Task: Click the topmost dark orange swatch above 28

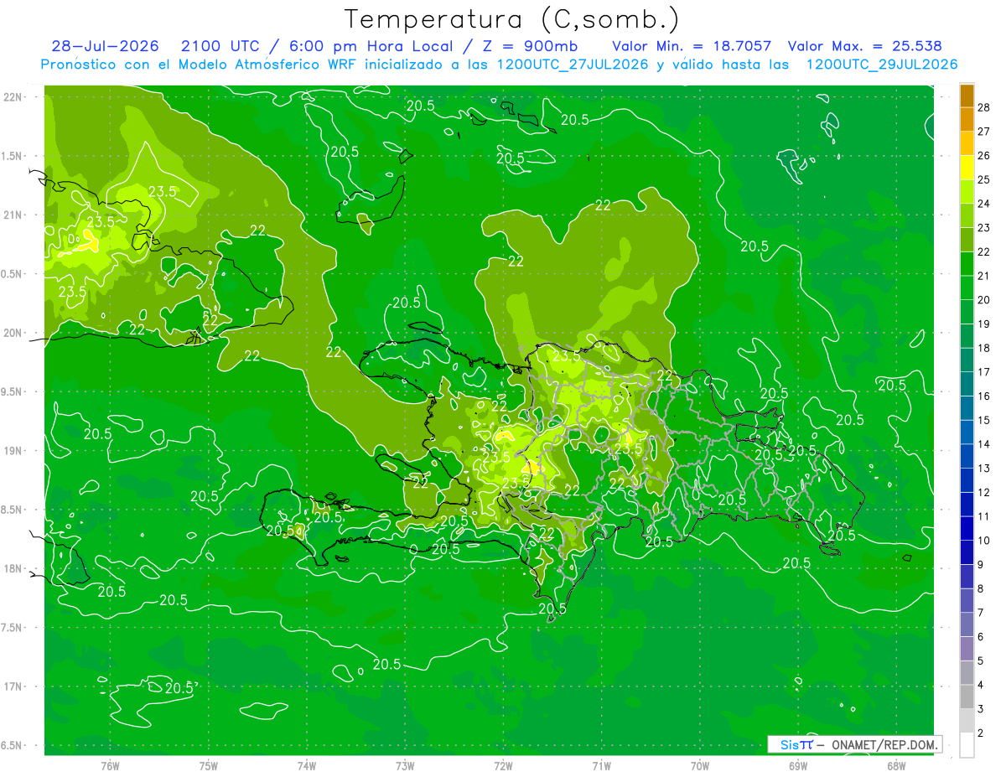Action: 967,95
